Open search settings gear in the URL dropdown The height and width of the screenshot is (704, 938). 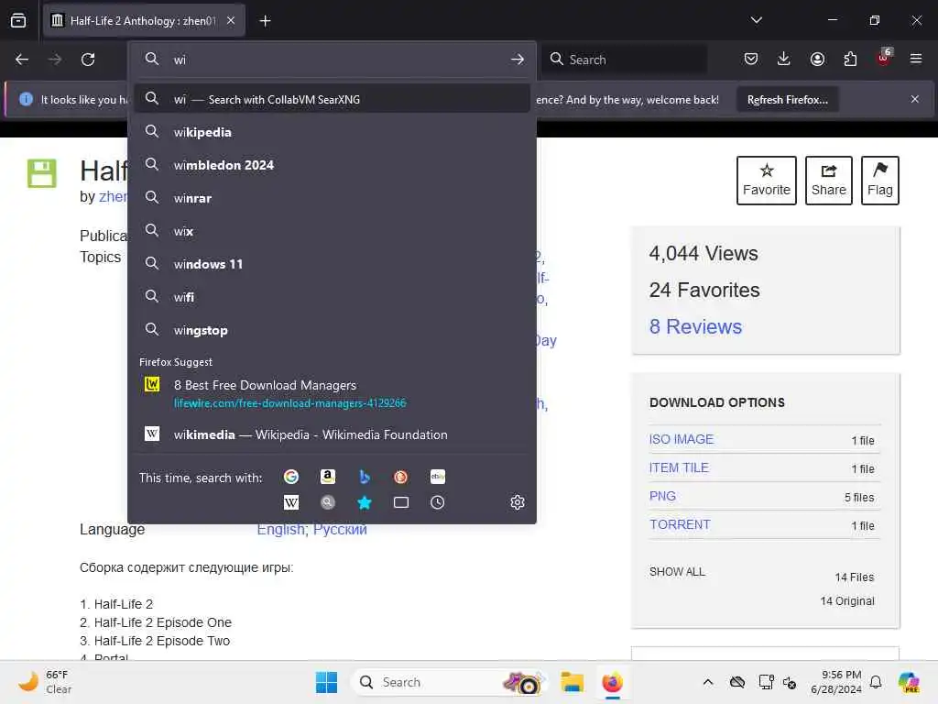[518, 502]
